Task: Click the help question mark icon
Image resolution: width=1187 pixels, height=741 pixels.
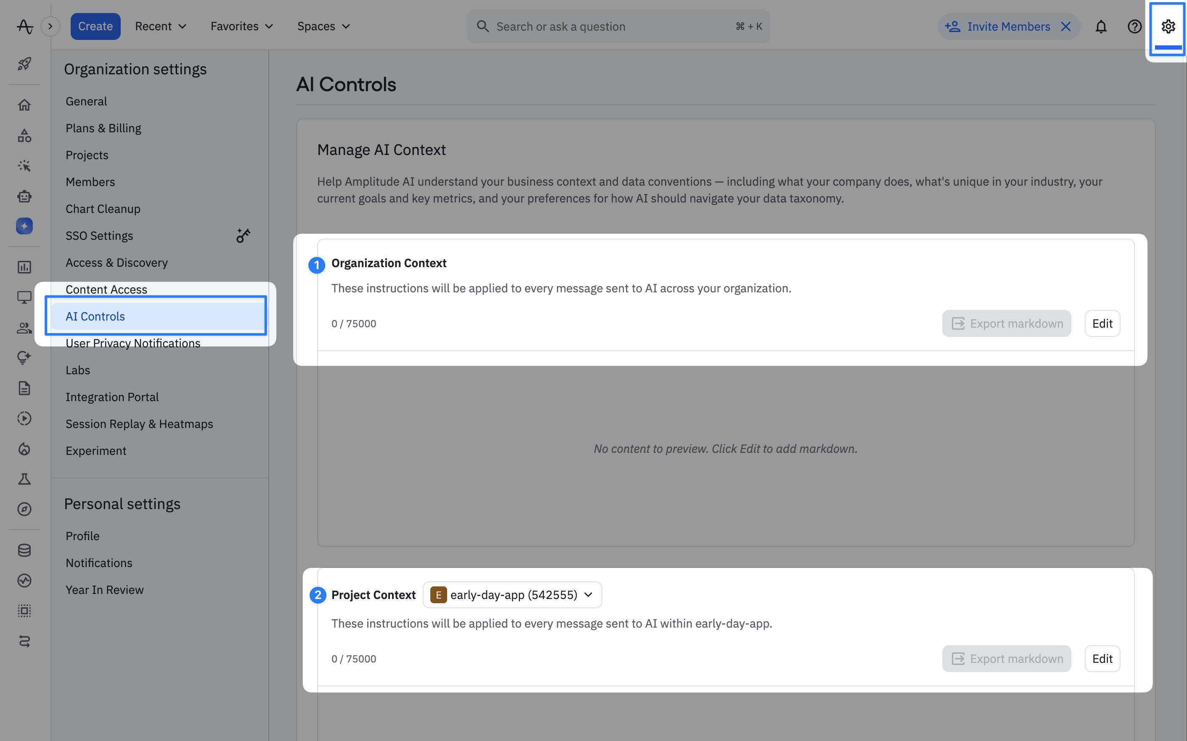Action: (x=1134, y=26)
